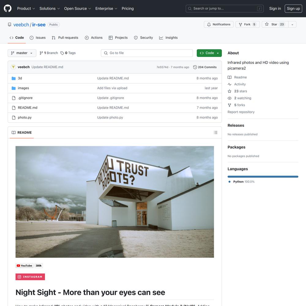Expand the Open Source menu

click(x=77, y=8)
